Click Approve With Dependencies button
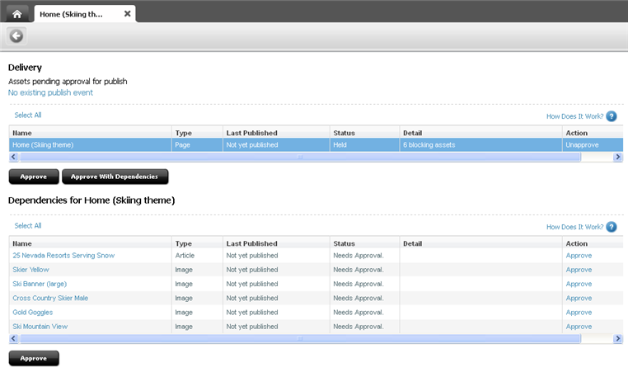Screen dimensions: 628x372 115,177
